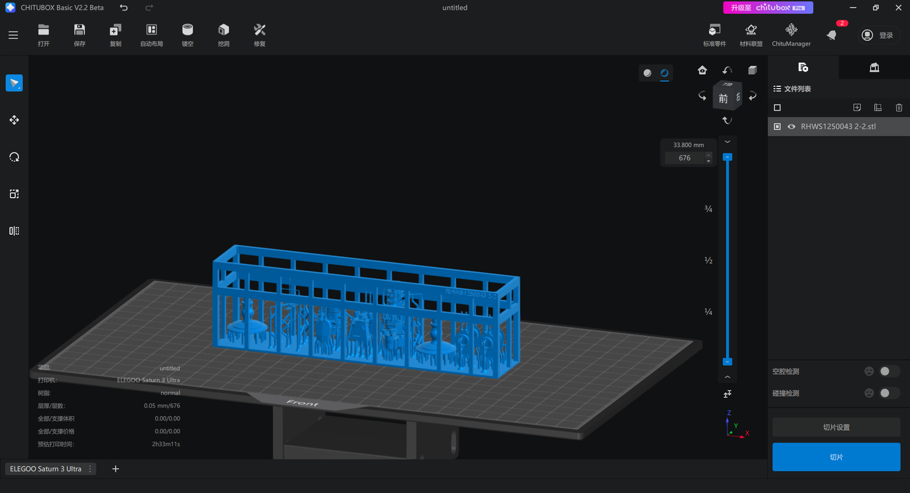The width and height of the screenshot is (910, 493).
Task: Select the move tool in left sidebar
Action: tap(14, 120)
